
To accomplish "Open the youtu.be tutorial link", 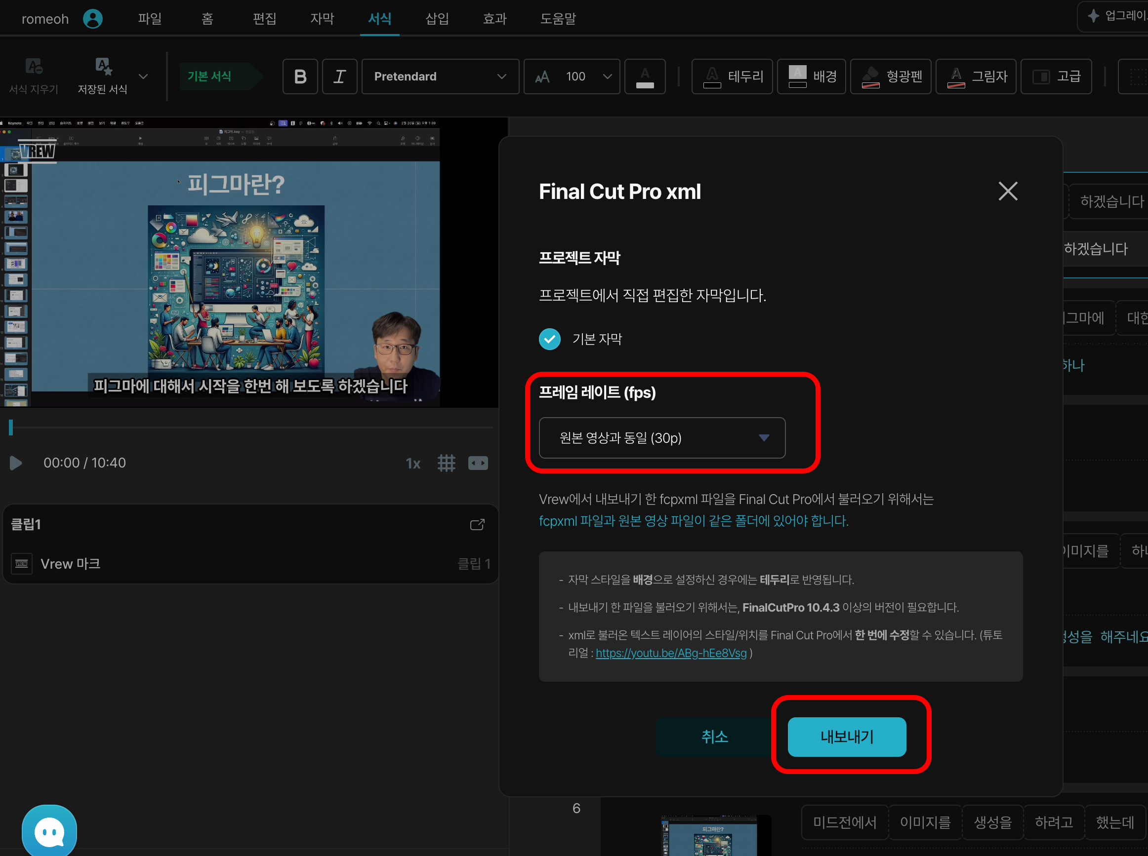I will (670, 653).
